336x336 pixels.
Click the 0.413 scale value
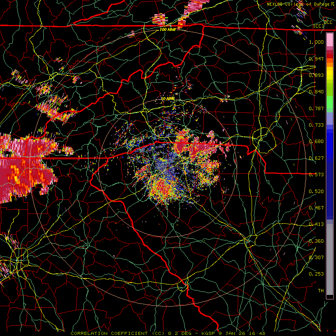[x=316, y=224]
